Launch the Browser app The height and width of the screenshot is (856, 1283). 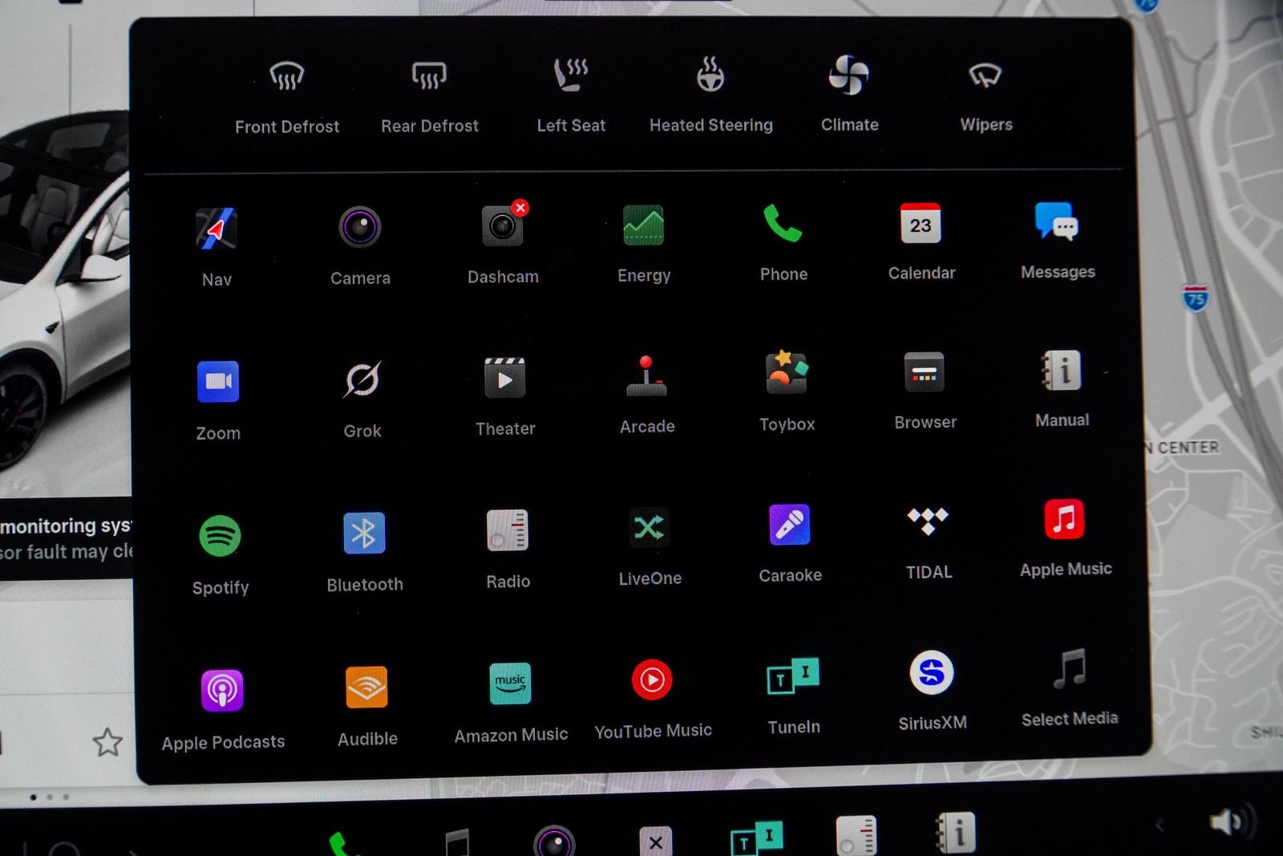(x=925, y=371)
